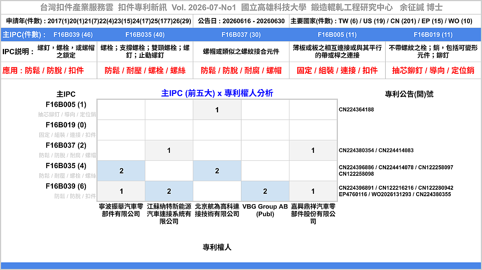Click F16B037 cell under 江蘇納特新能源
Viewport: 482px width, 270px height.
click(x=169, y=150)
